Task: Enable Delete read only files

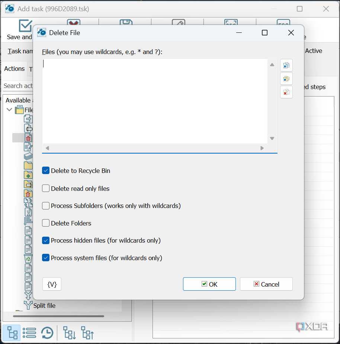Action: pos(45,188)
